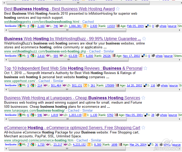182x152 pixels.
Task: Open Cached link for webhostinggeeks.com result
Action: tap(88, 22)
